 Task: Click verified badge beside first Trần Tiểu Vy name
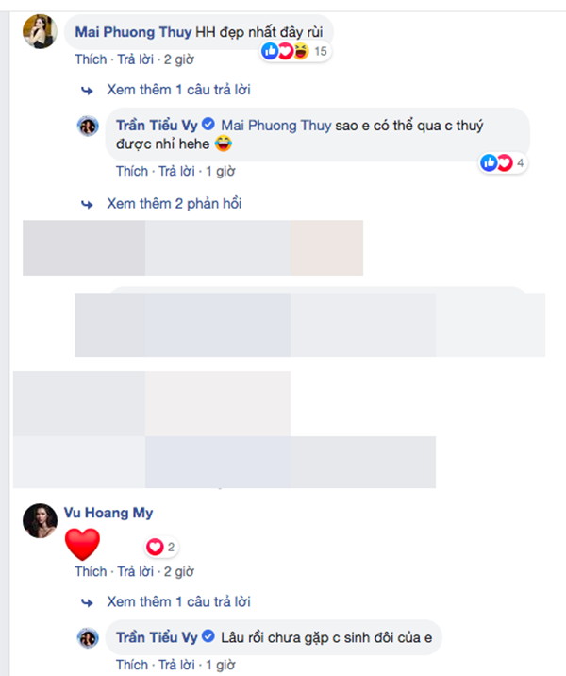(208, 125)
